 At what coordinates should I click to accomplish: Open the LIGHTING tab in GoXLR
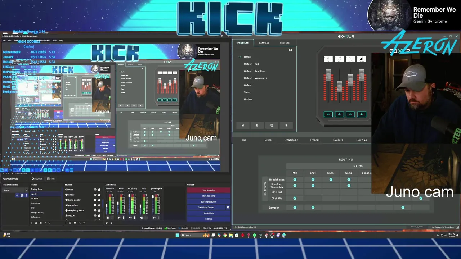click(x=362, y=140)
